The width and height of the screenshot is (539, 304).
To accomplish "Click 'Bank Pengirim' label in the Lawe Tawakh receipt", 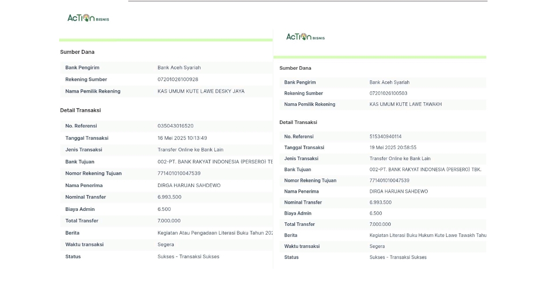I will pos(300,83).
